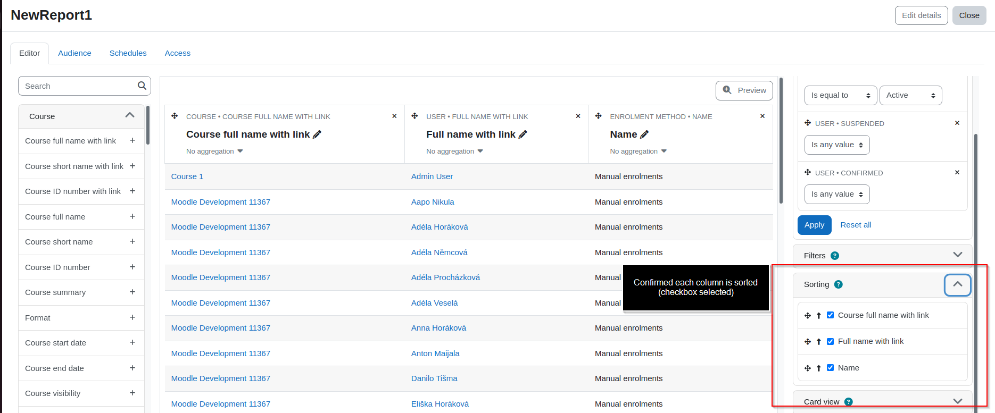Open Card view help icon
Screen dimensions: 995x413
pyautogui.click(x=849, y=402)
